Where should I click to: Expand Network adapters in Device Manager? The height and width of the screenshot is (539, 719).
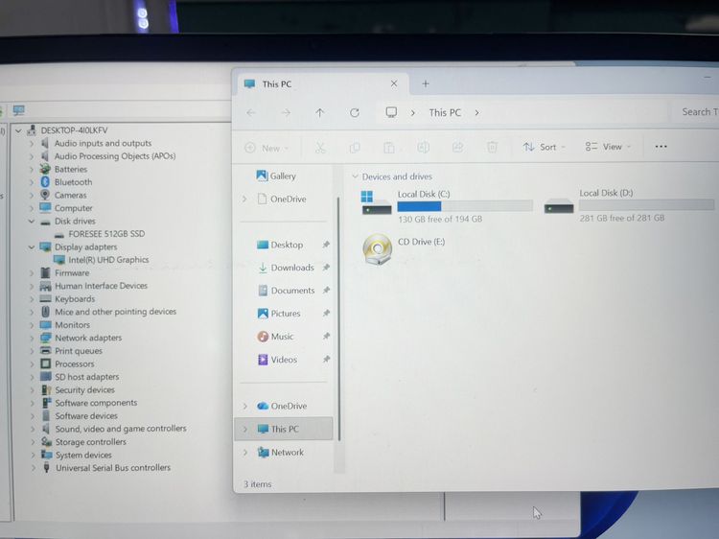pos(32,339)
